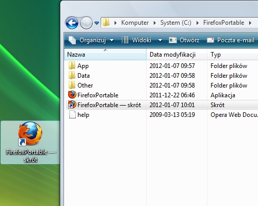The image size is (258, 206).
Task: Select the help file icon
Action: [72, 114]
